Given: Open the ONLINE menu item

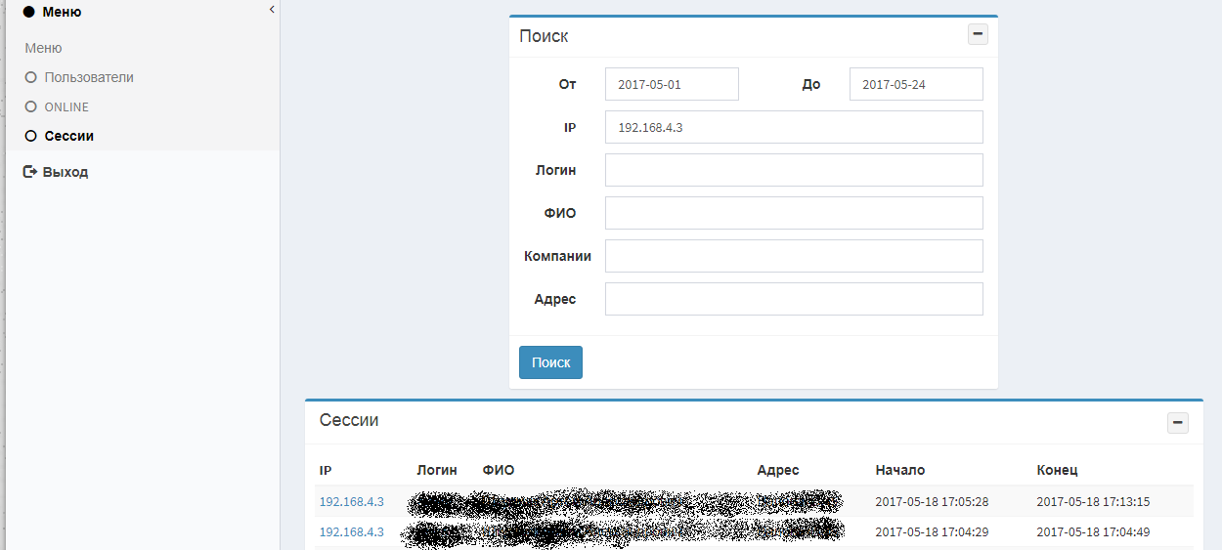Looking at the screenshot, I should (66, 106).
